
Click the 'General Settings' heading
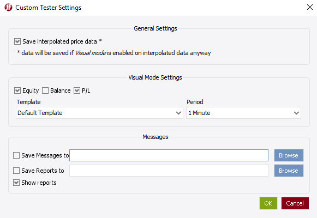[x=155, y=28]
